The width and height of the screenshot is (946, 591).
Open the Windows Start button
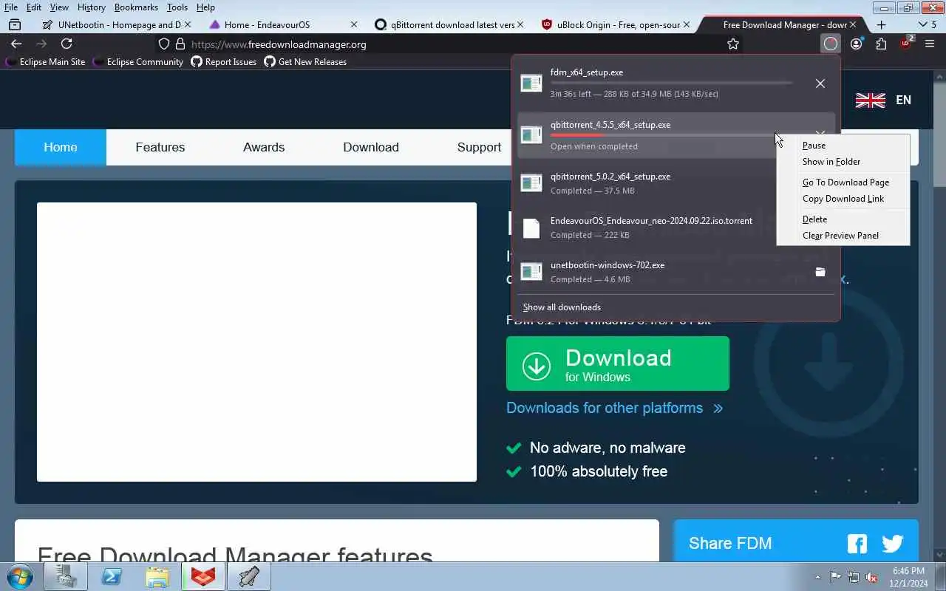[x=20, y=576]
